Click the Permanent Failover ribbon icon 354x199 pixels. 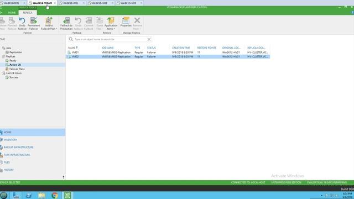click(34, 23)
